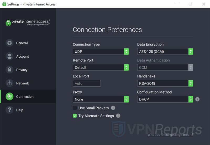Minimize the Settings window
This screenshot has width=210, height=145.
[177, 4]
